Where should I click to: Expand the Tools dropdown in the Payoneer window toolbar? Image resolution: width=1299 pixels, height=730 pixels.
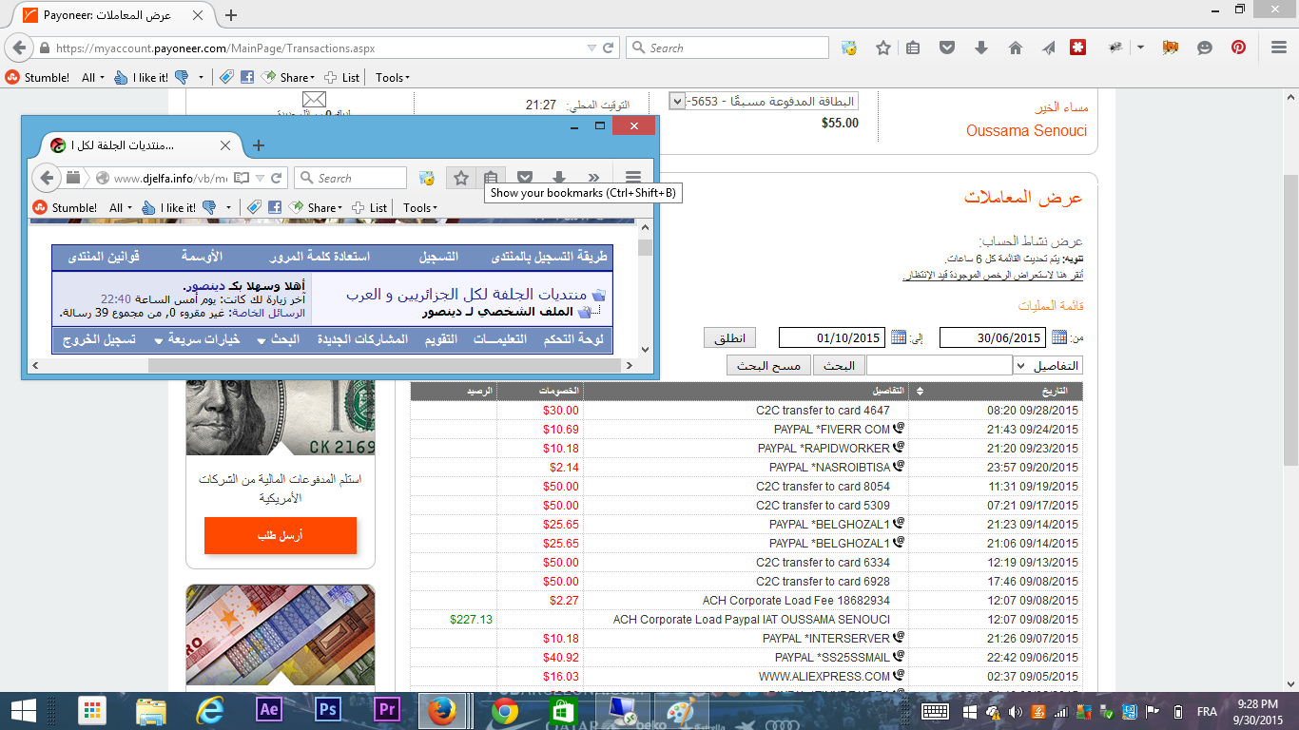pos(392,78)
